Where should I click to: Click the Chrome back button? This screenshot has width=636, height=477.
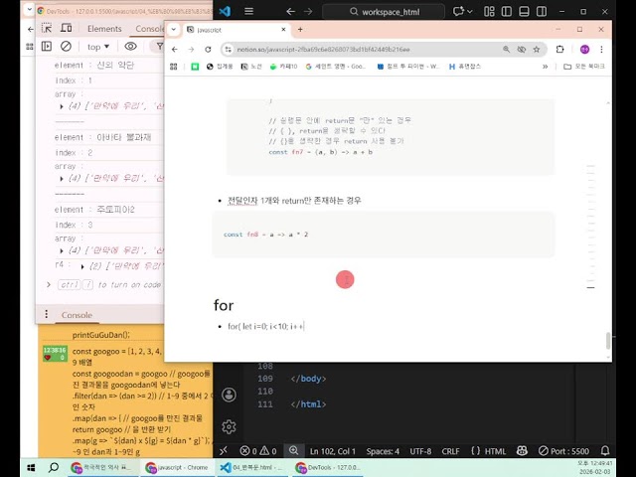[x=175, y=49]
